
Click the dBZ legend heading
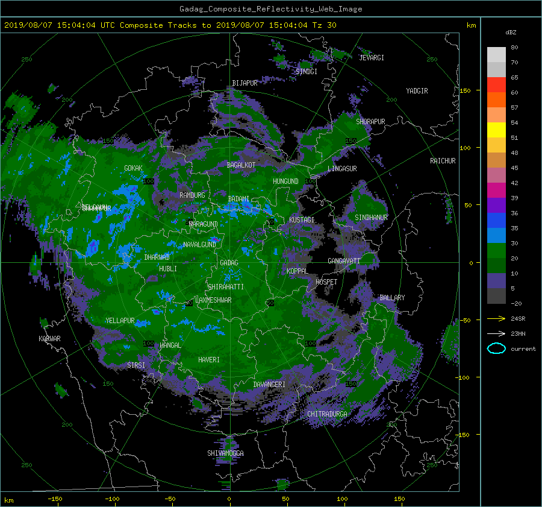pyautogui.click(x=511, y=33)
